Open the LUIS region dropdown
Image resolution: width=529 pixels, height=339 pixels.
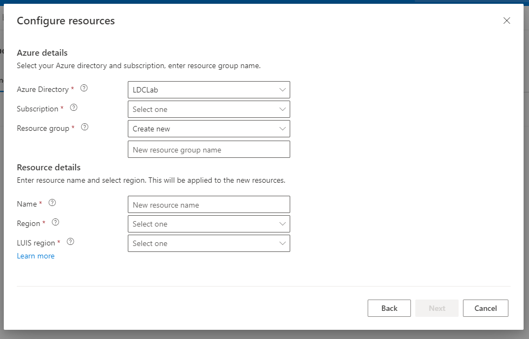coord(208,243)
